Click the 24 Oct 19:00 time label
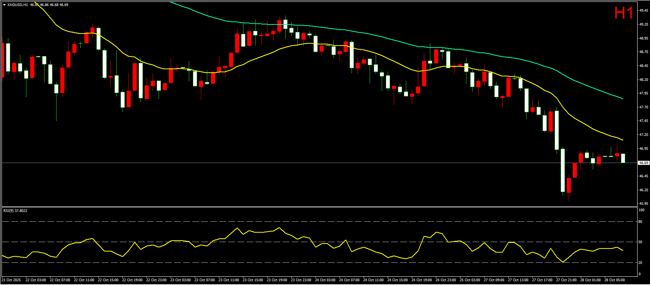Screen dimensions: 650x285 coord(422,280)
